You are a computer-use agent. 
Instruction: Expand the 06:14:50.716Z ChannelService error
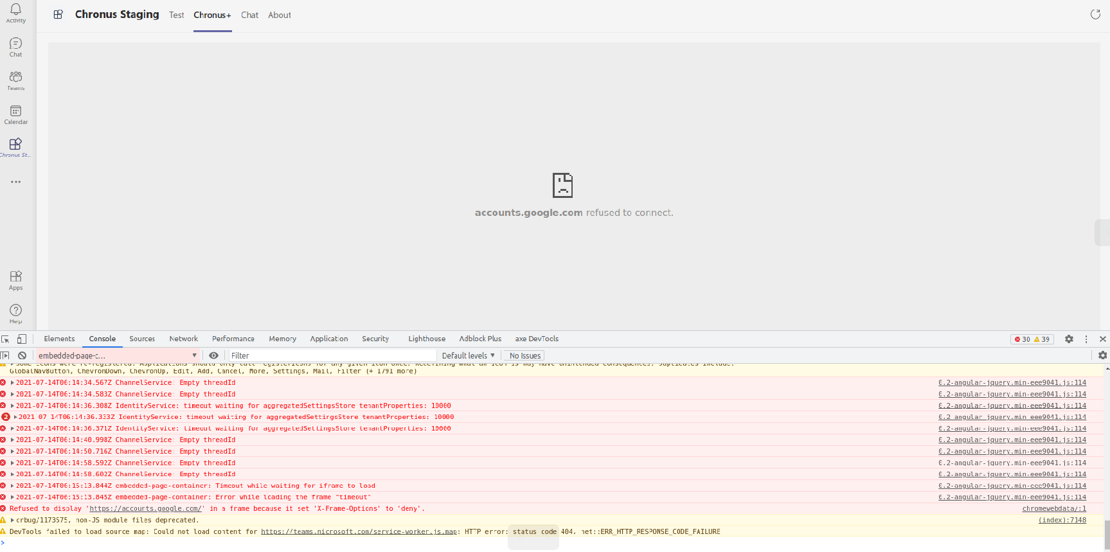(x=12, y=452)
